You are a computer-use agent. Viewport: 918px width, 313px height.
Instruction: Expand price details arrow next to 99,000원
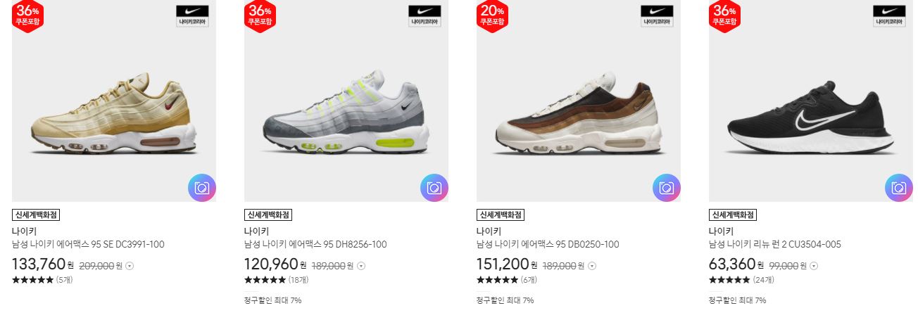pos(814,266)
